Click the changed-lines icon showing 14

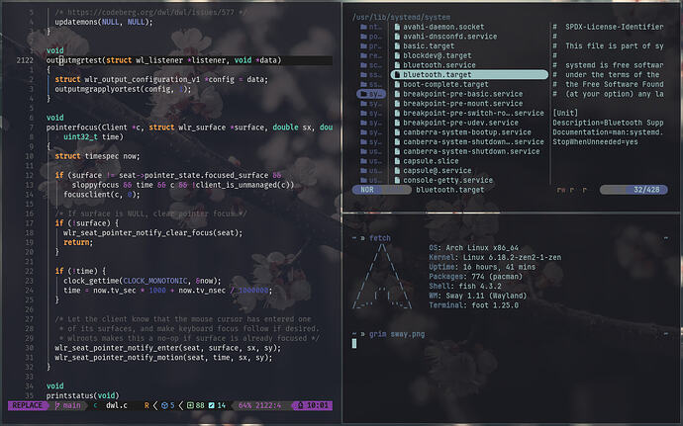210,405
